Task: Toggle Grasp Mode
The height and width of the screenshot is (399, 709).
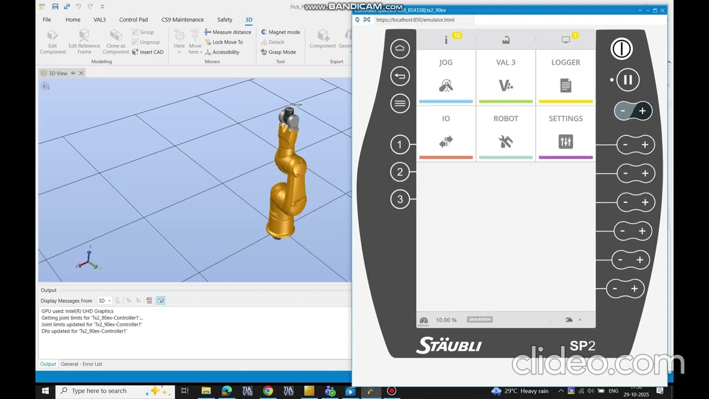Action: pyautogui.click(x=278, y=52)
